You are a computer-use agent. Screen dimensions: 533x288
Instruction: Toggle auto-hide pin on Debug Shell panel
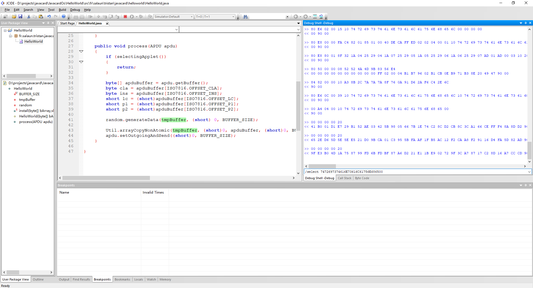(526, 23)
